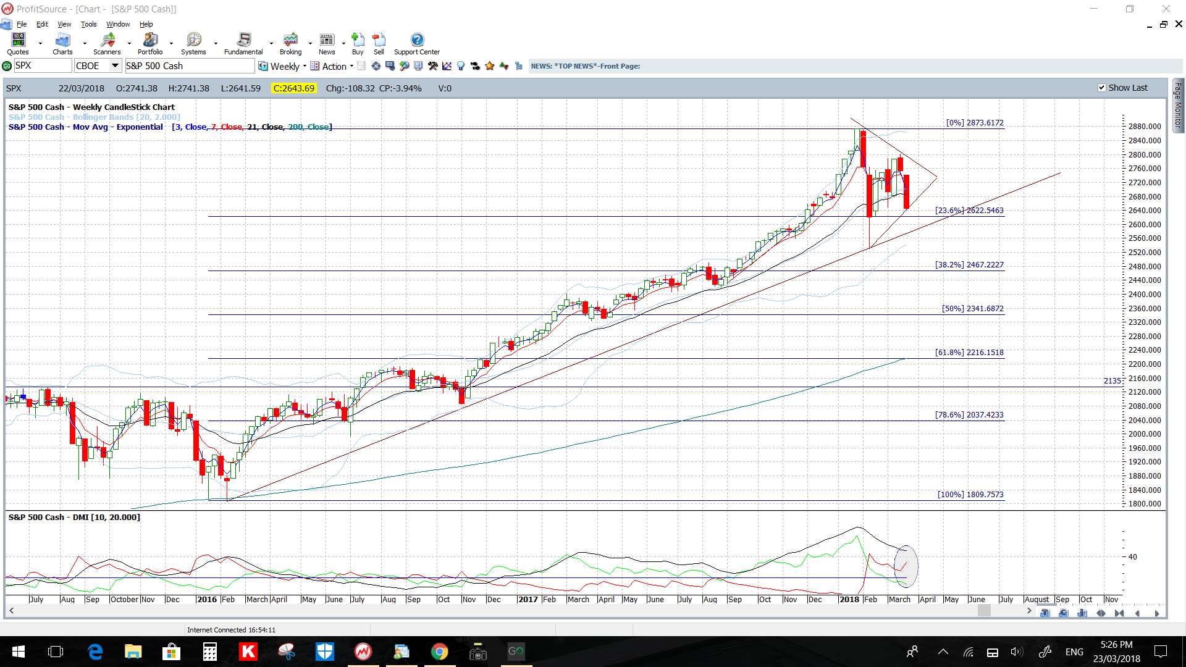
Task: Click the scroll chart right arrow icon
Action: pyautogui.click(x=1157, y=613)
